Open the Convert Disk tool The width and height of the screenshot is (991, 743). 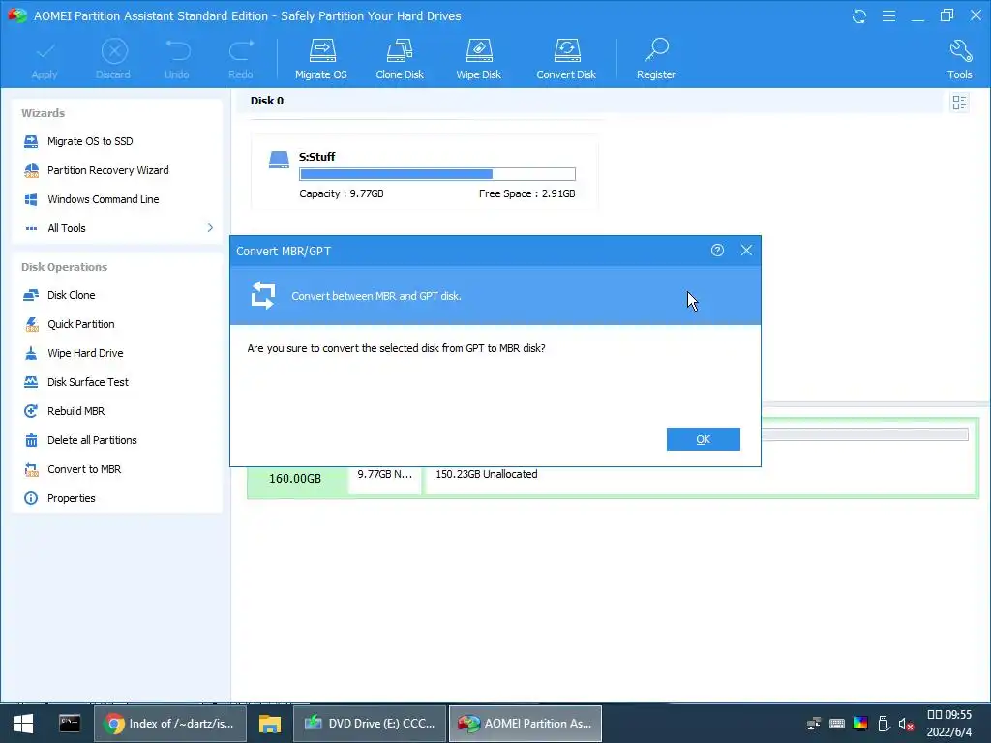tap(566, 59)
